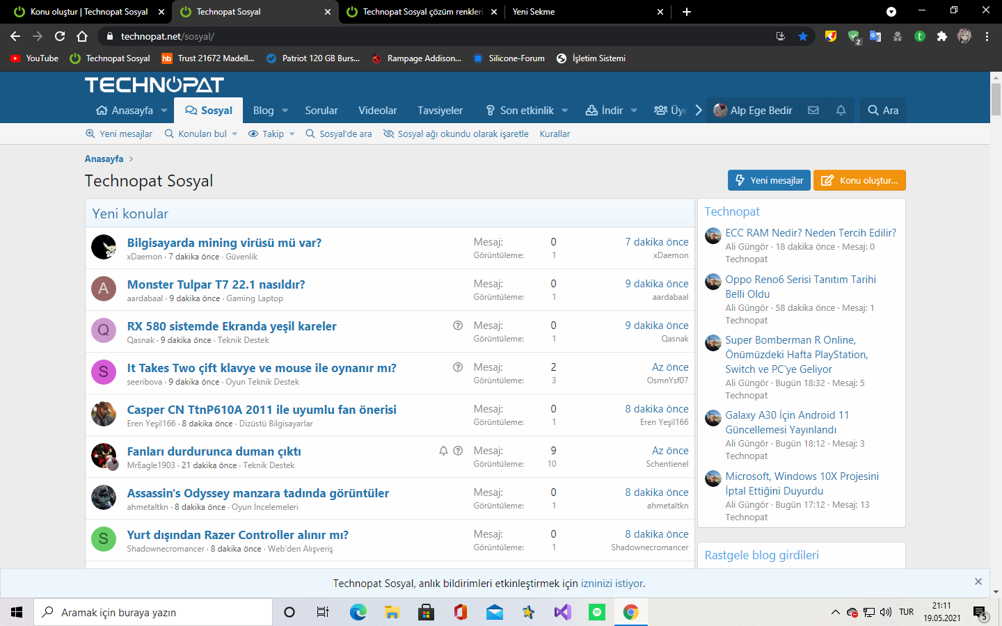Screen dimensions: 1002x626
Task: Expand the Son etkinlik dropdown arrow
Action: [x=565, y=111]
